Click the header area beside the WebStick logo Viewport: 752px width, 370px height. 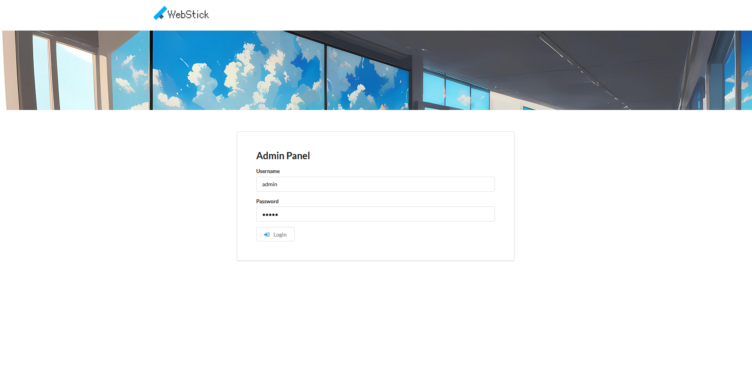357,15
